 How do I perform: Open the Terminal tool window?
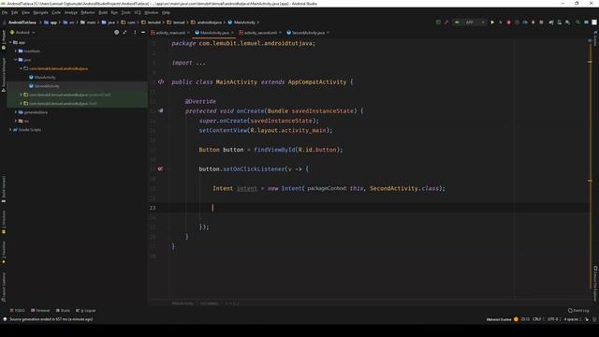pyautogui.click(x=40, y=310)
